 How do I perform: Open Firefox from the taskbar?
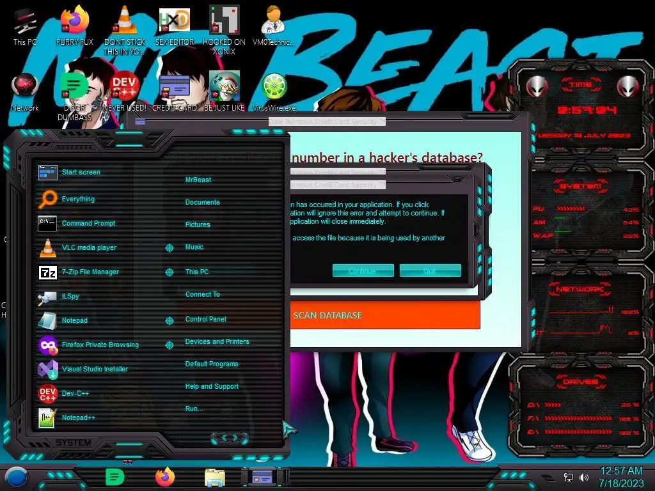coord(165,477)
